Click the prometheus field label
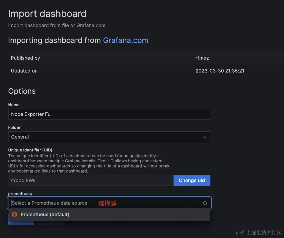 (20, 194)
